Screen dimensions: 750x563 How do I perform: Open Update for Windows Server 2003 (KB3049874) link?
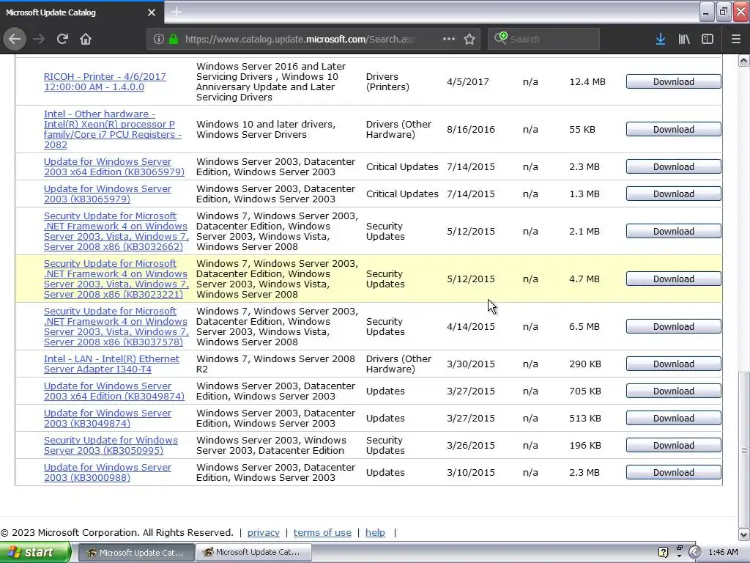(x=107, y=418)
